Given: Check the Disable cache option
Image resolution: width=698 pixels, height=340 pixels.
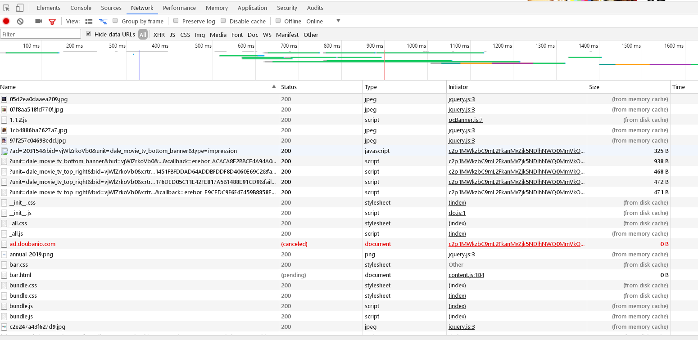Looking at the screenshot, I should tap(223, 21).
